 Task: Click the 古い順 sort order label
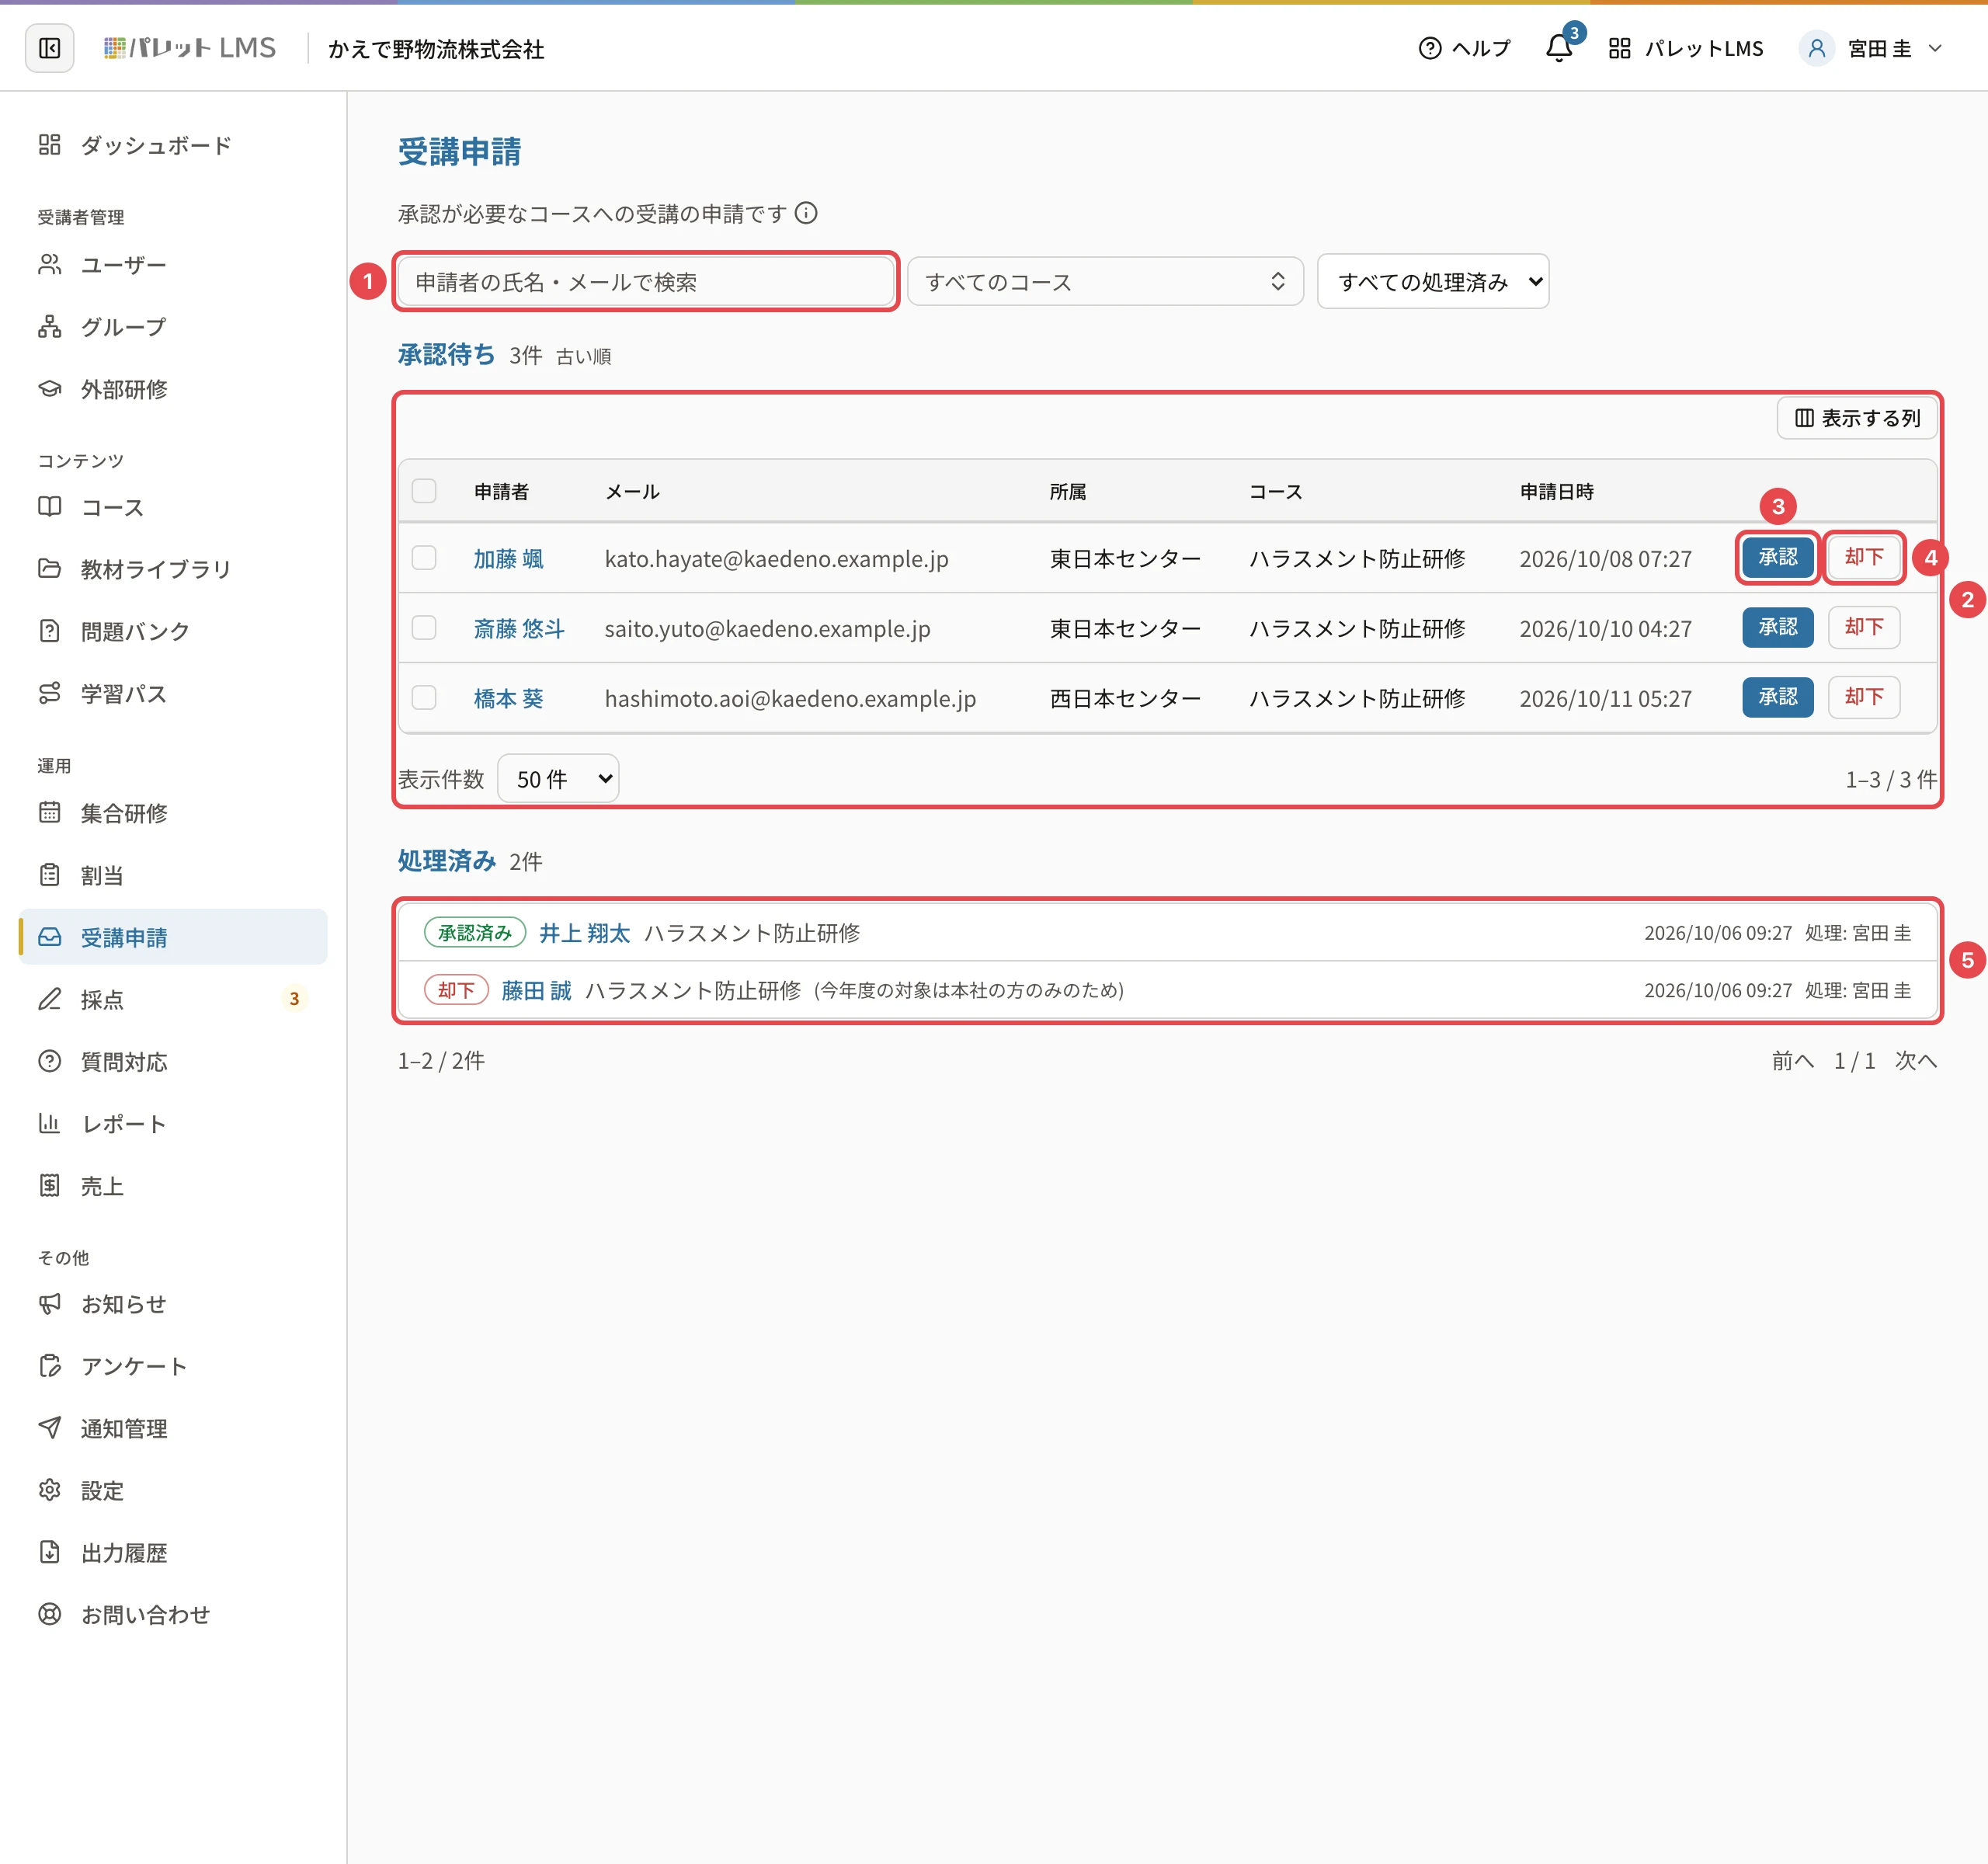[x=583, y=356]
